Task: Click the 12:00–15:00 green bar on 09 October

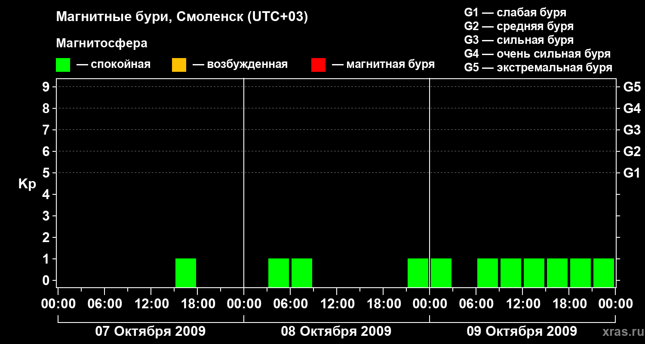Action: (x=534, y=273)
